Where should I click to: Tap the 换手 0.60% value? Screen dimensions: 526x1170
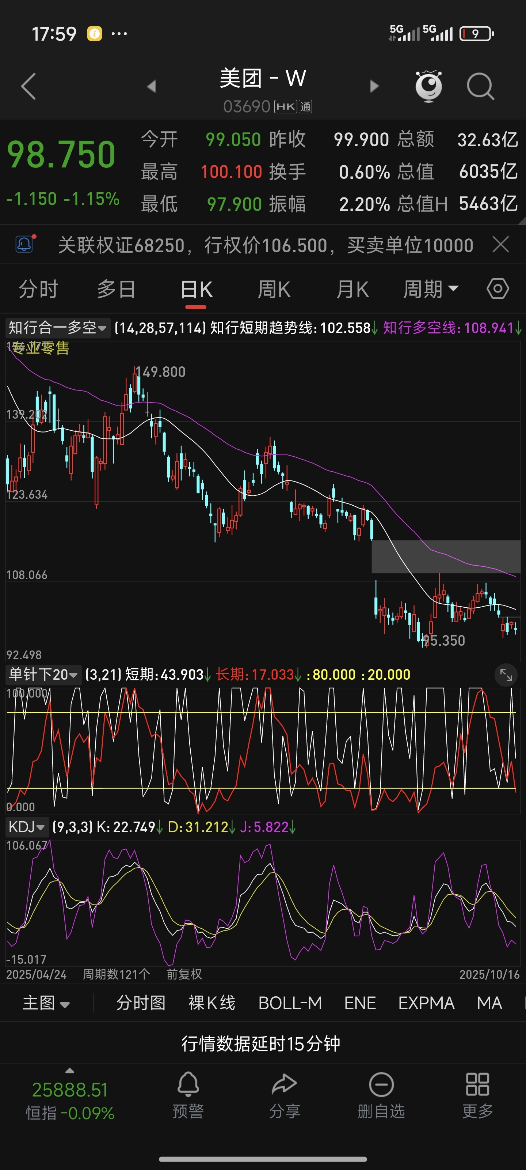[365, 172]
